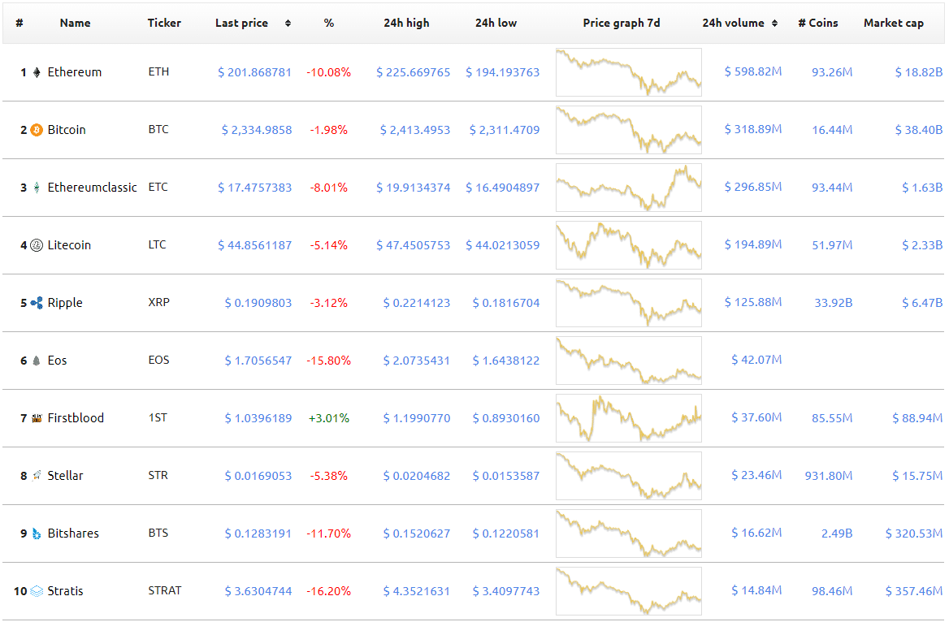The image size is (949, 622).
Task: Click the Stratis logo icon
Action: [37, 591]
